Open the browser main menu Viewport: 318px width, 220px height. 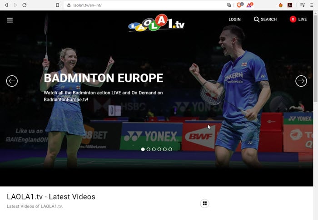point(312,5)
